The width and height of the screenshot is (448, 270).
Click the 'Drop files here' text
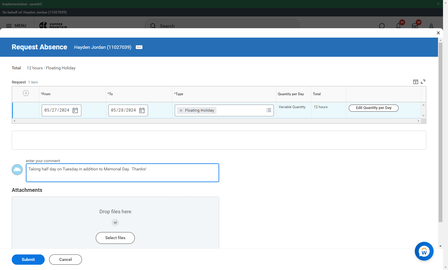115,212
